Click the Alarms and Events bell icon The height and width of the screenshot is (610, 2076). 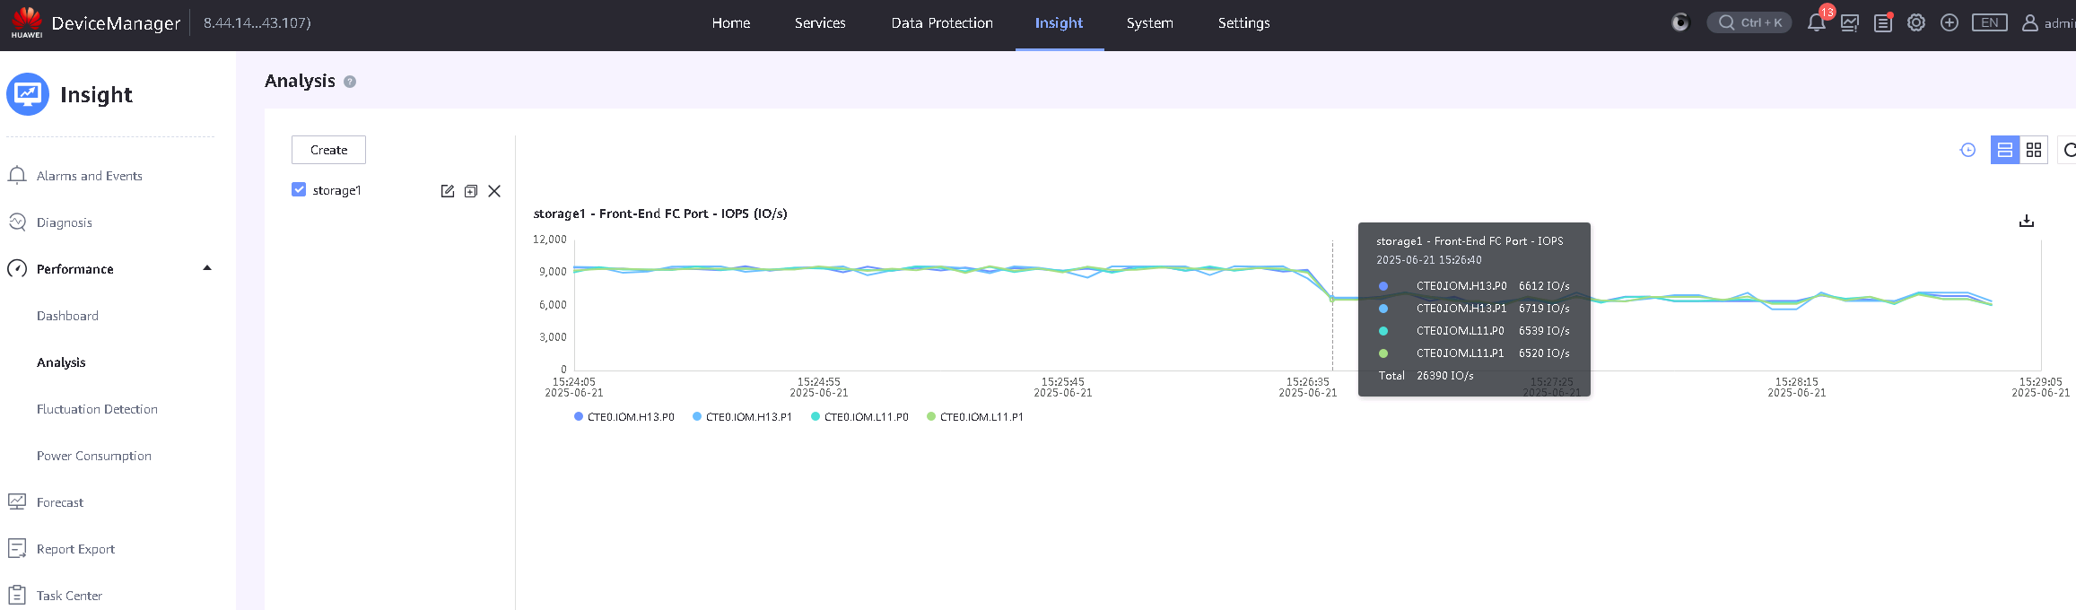[x=17, y=175]
